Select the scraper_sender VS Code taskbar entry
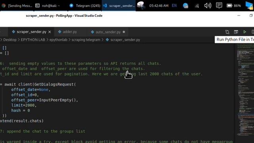This screenshot has height=143, width=254. pyautogui.click(x=119, y=6)
